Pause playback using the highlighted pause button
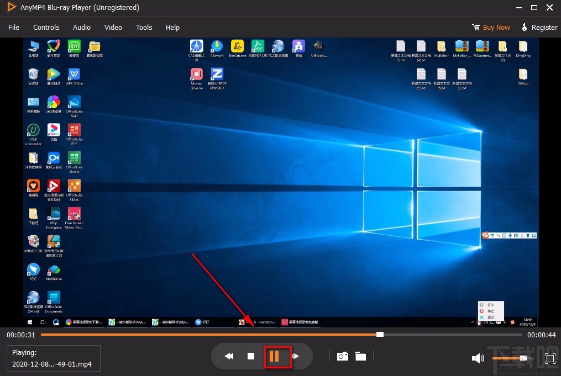561x376 pixels. tap(276, 356)
